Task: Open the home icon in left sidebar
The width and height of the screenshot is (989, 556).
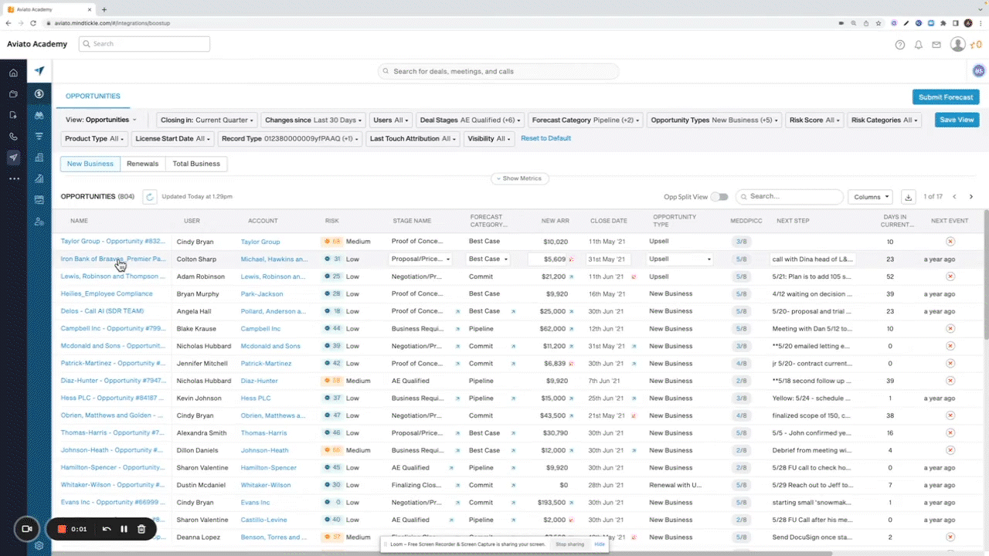Action: (13, 73)
